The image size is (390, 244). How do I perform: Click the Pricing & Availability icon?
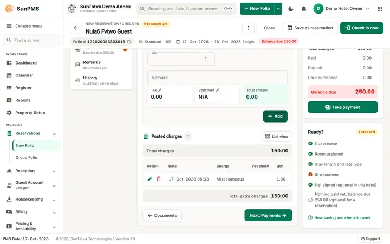pyautogui.click(x=9, y=226)
